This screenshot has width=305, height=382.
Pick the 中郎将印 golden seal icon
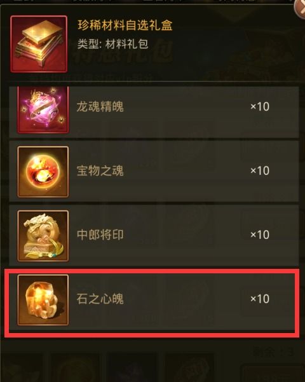(x=43, y=236)
